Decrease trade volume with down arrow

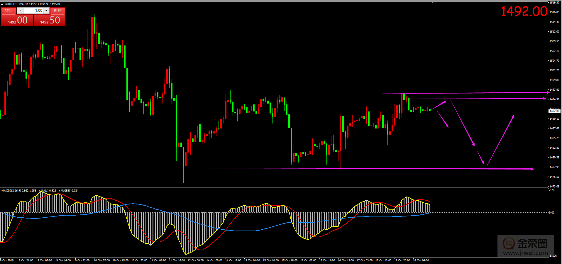pyautogui.click(x=20, y=11)
